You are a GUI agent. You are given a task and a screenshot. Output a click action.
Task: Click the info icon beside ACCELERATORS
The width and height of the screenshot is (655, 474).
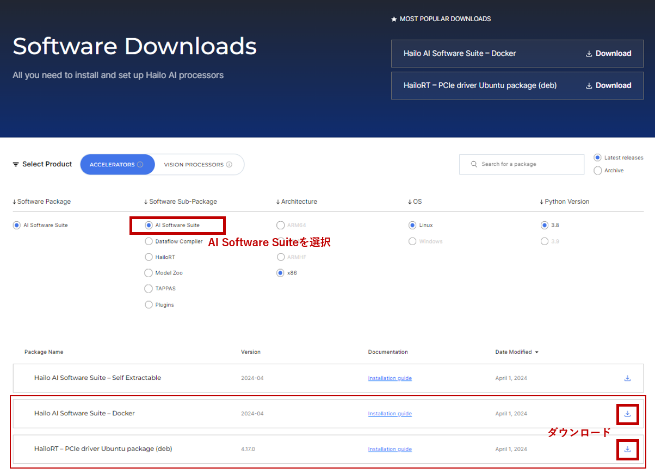click(x=140, y=165)
